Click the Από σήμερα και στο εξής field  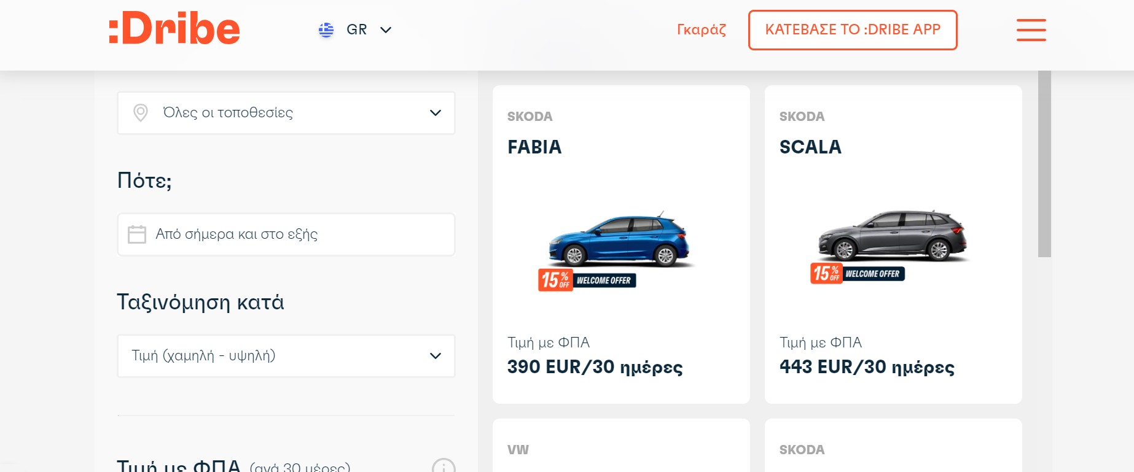[x=286, y=234]
